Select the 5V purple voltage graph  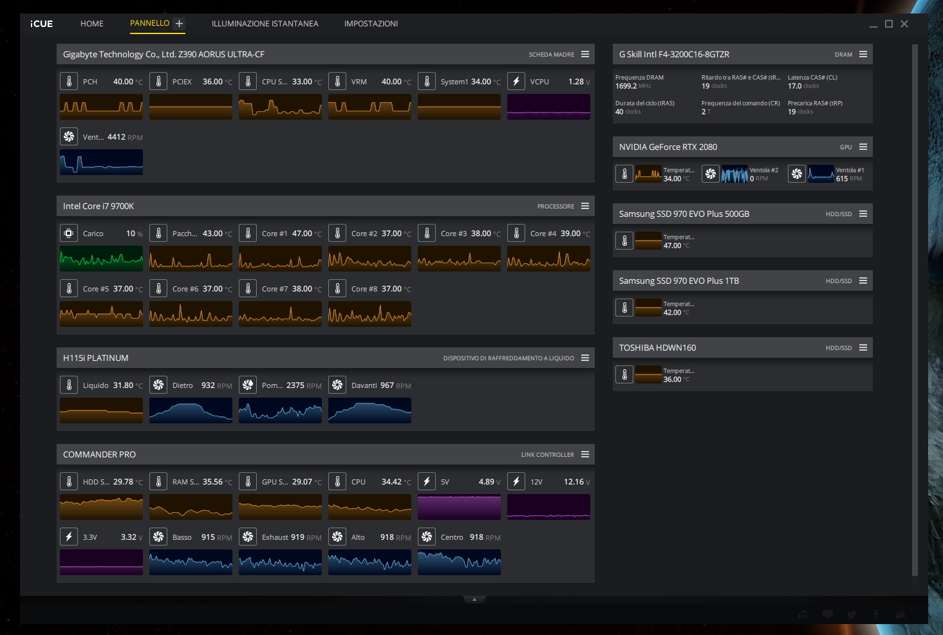[459, 506]
